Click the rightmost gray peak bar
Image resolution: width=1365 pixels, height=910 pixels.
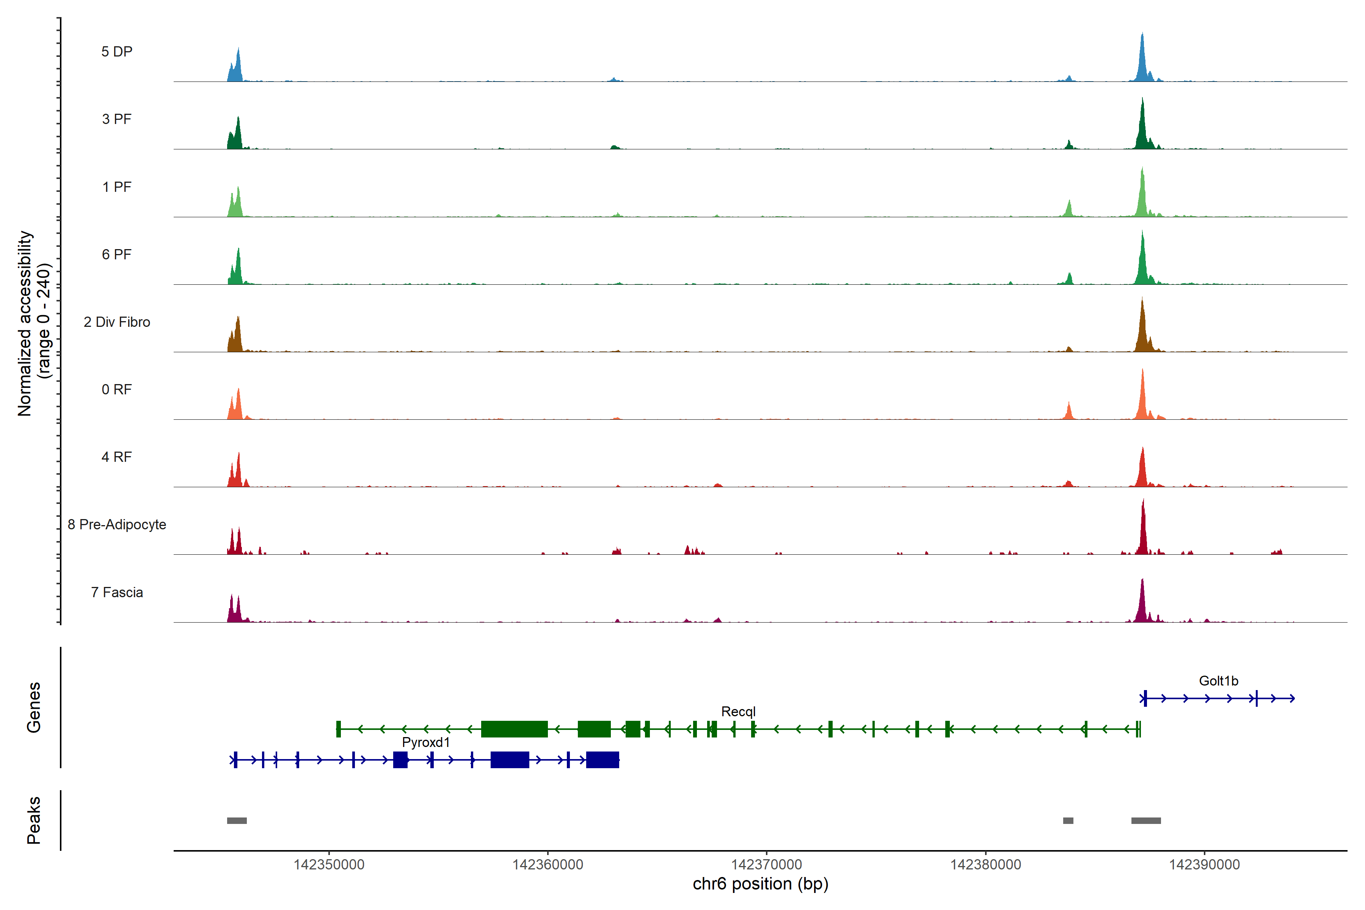tap(1145, 821)
